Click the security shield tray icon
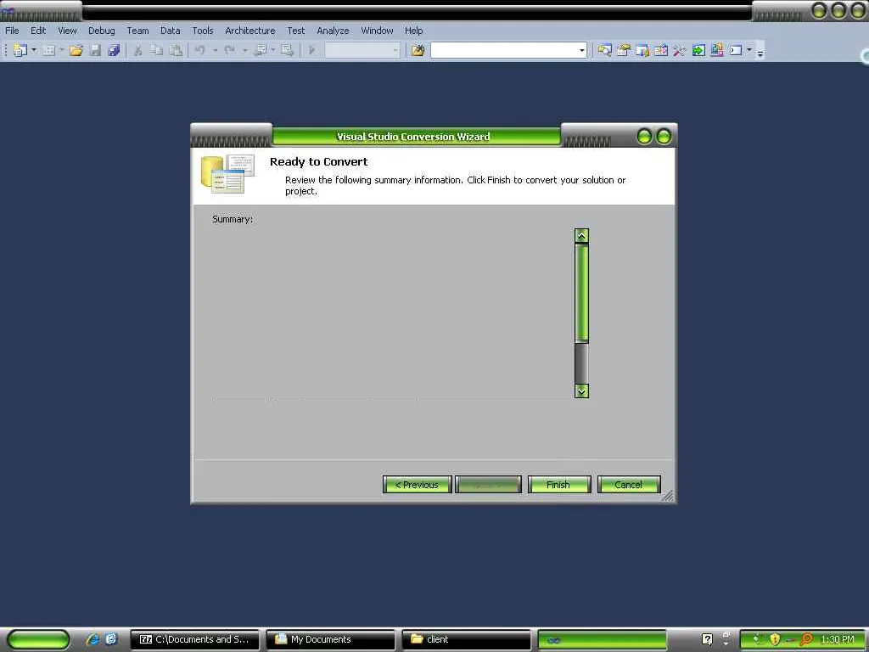This screenshot has width=869, height=652. tap(775, 639)
